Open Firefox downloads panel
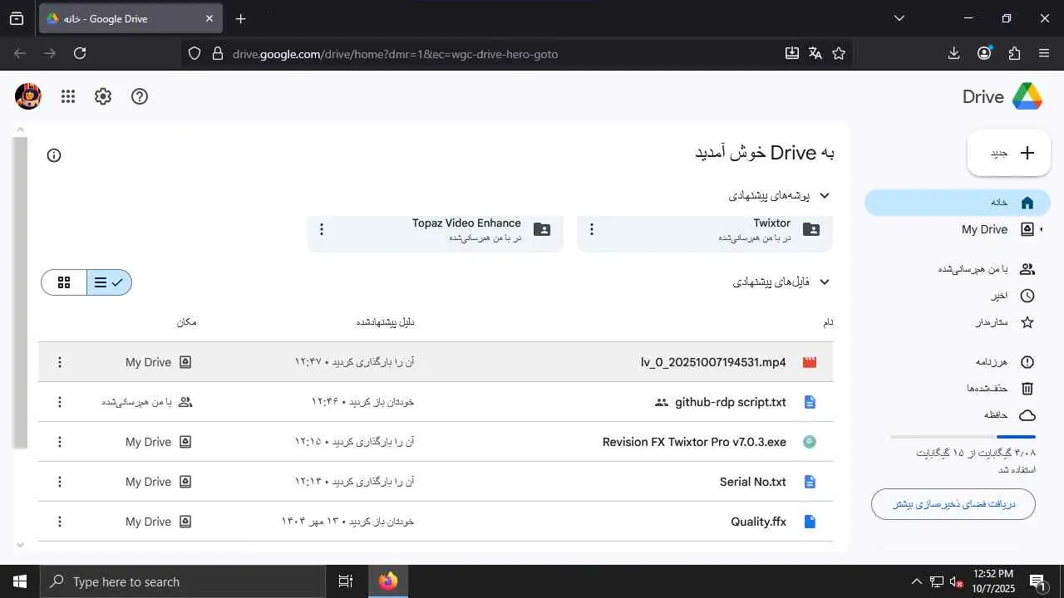This screenshot has height=598, width=1064. 953,53
